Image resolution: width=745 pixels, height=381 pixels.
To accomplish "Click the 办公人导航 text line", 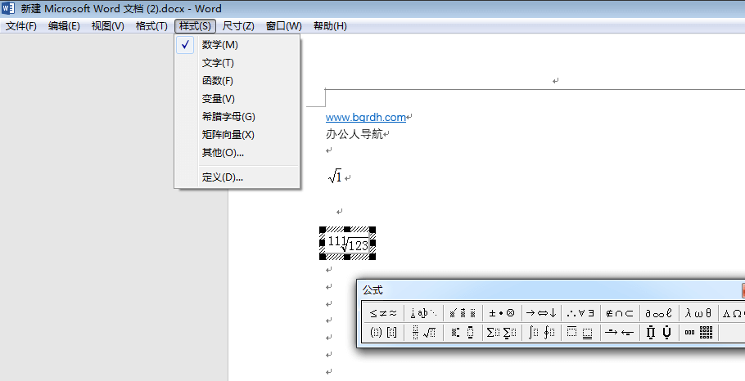I will (354, 134).
